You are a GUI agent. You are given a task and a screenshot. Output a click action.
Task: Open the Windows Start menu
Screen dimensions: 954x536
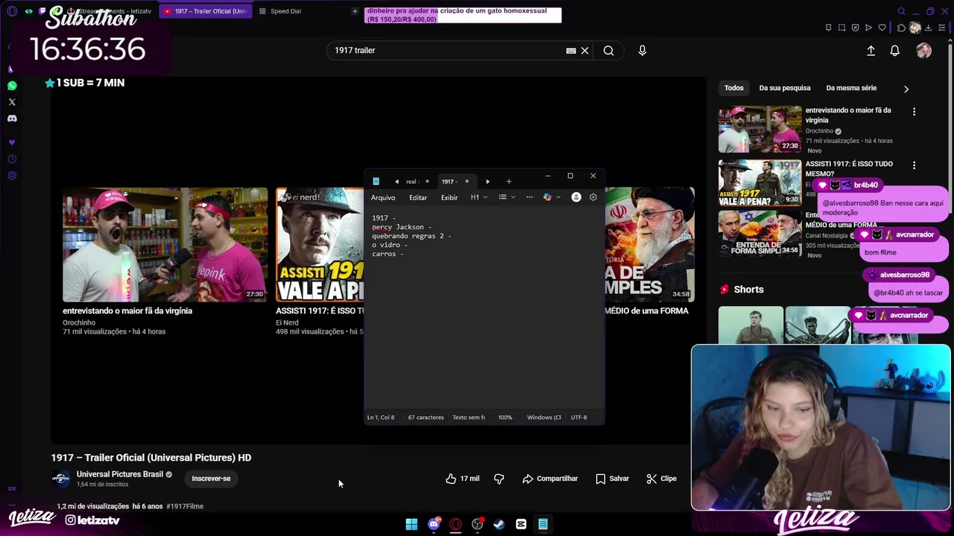(411, 524)
